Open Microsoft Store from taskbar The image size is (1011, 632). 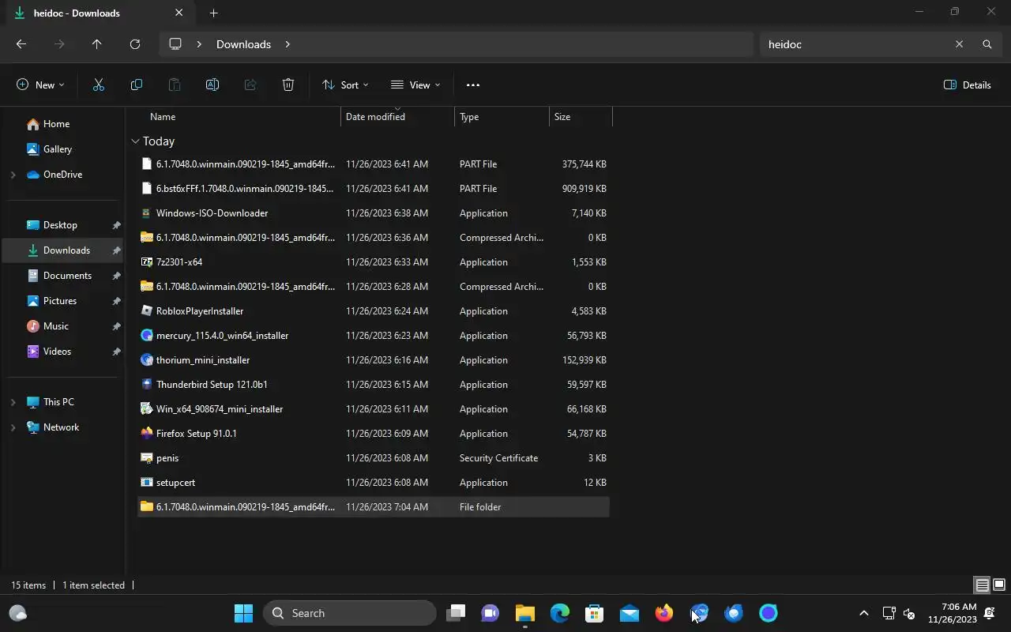coord(595,613)
